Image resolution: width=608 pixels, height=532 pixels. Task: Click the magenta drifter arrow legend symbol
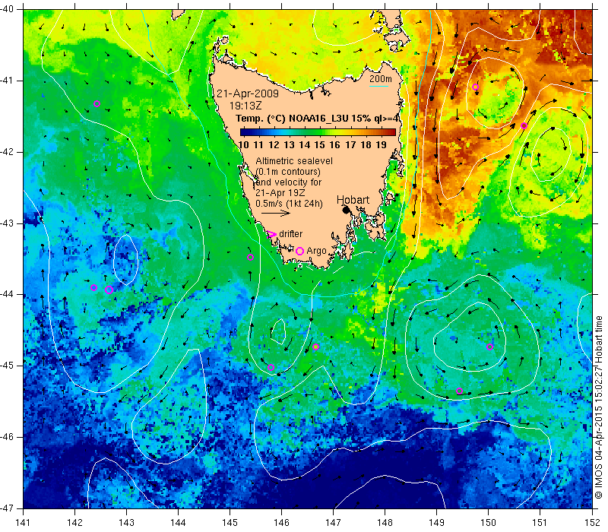[x=272, y=234]
